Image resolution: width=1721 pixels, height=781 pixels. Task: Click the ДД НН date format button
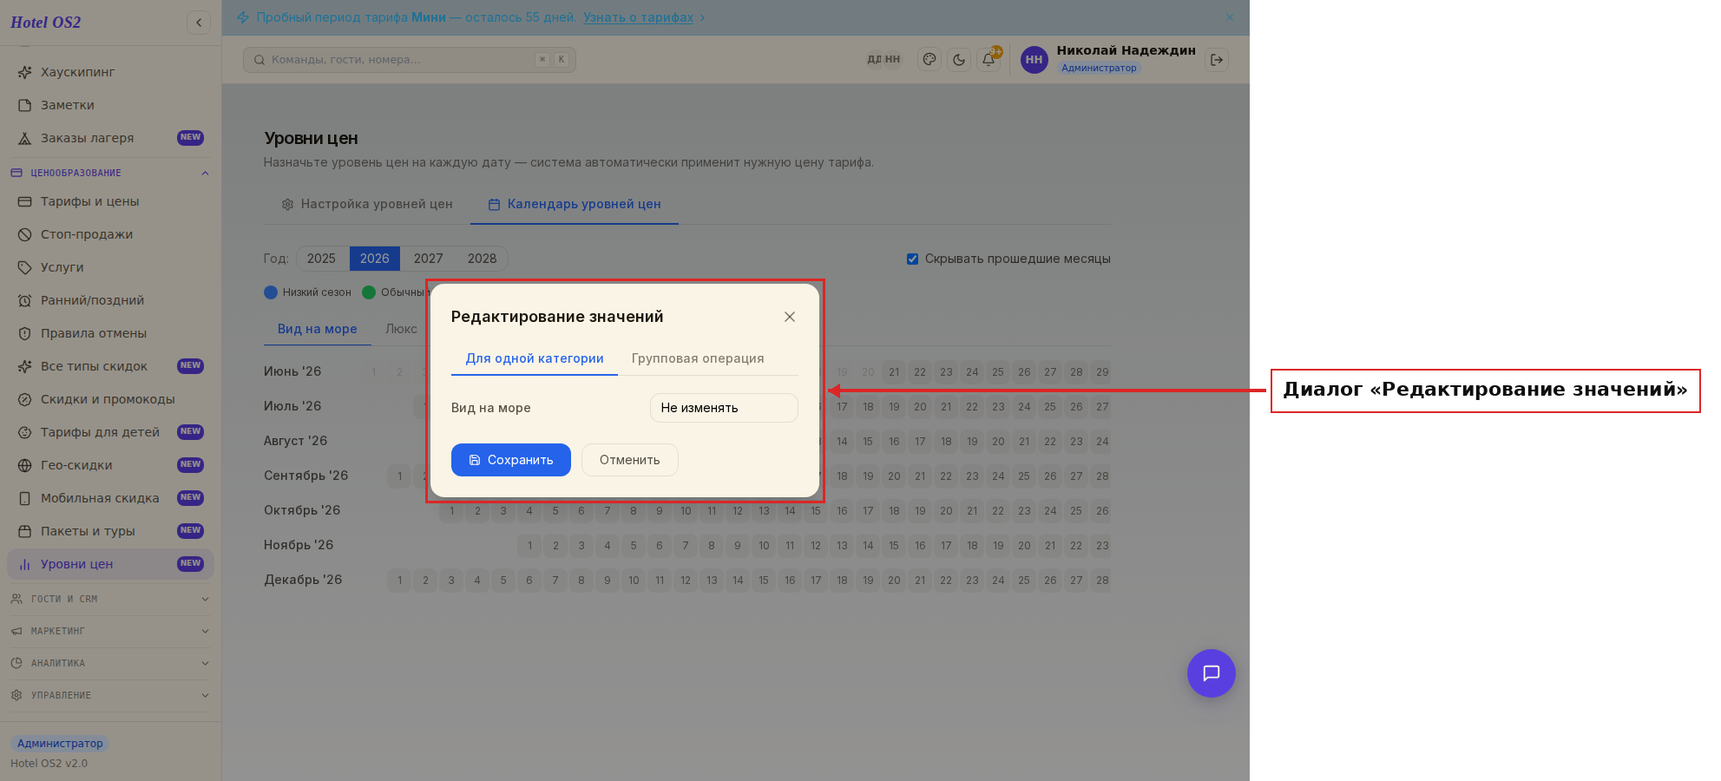point(883,60)
